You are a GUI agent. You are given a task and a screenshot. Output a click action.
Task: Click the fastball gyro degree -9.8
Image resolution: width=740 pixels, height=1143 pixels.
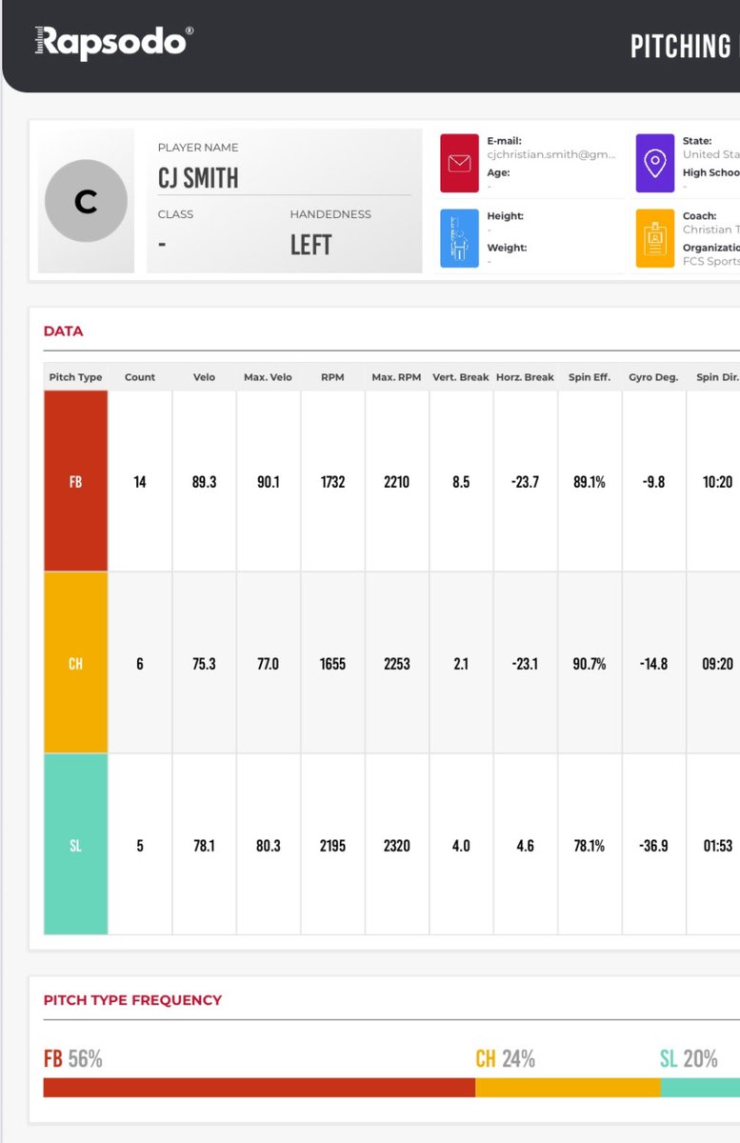pos(653,482)
